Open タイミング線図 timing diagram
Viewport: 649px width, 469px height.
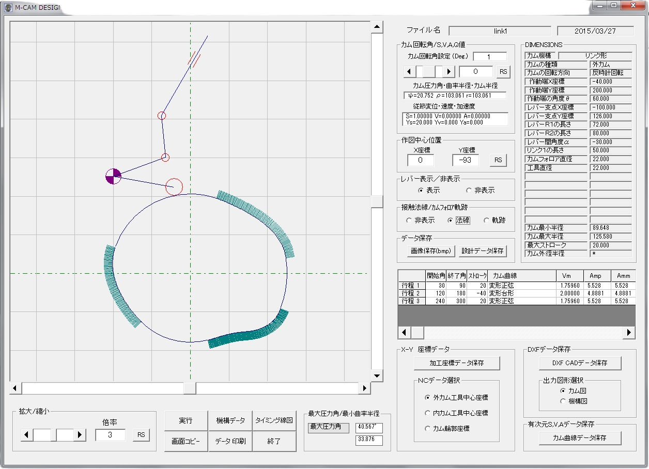[x=274, y=421]
